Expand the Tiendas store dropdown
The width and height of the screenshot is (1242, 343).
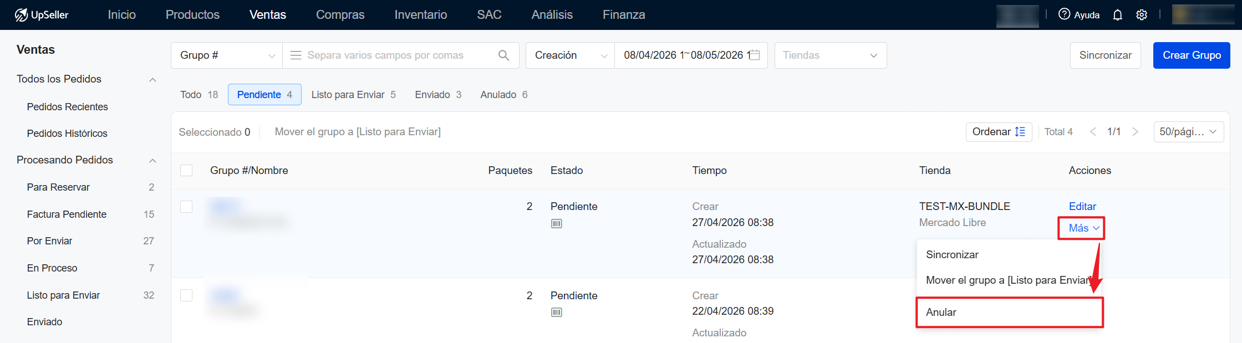pos(831,55)
